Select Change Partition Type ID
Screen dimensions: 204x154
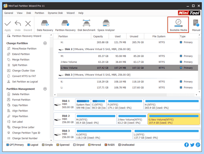[26, 133]
